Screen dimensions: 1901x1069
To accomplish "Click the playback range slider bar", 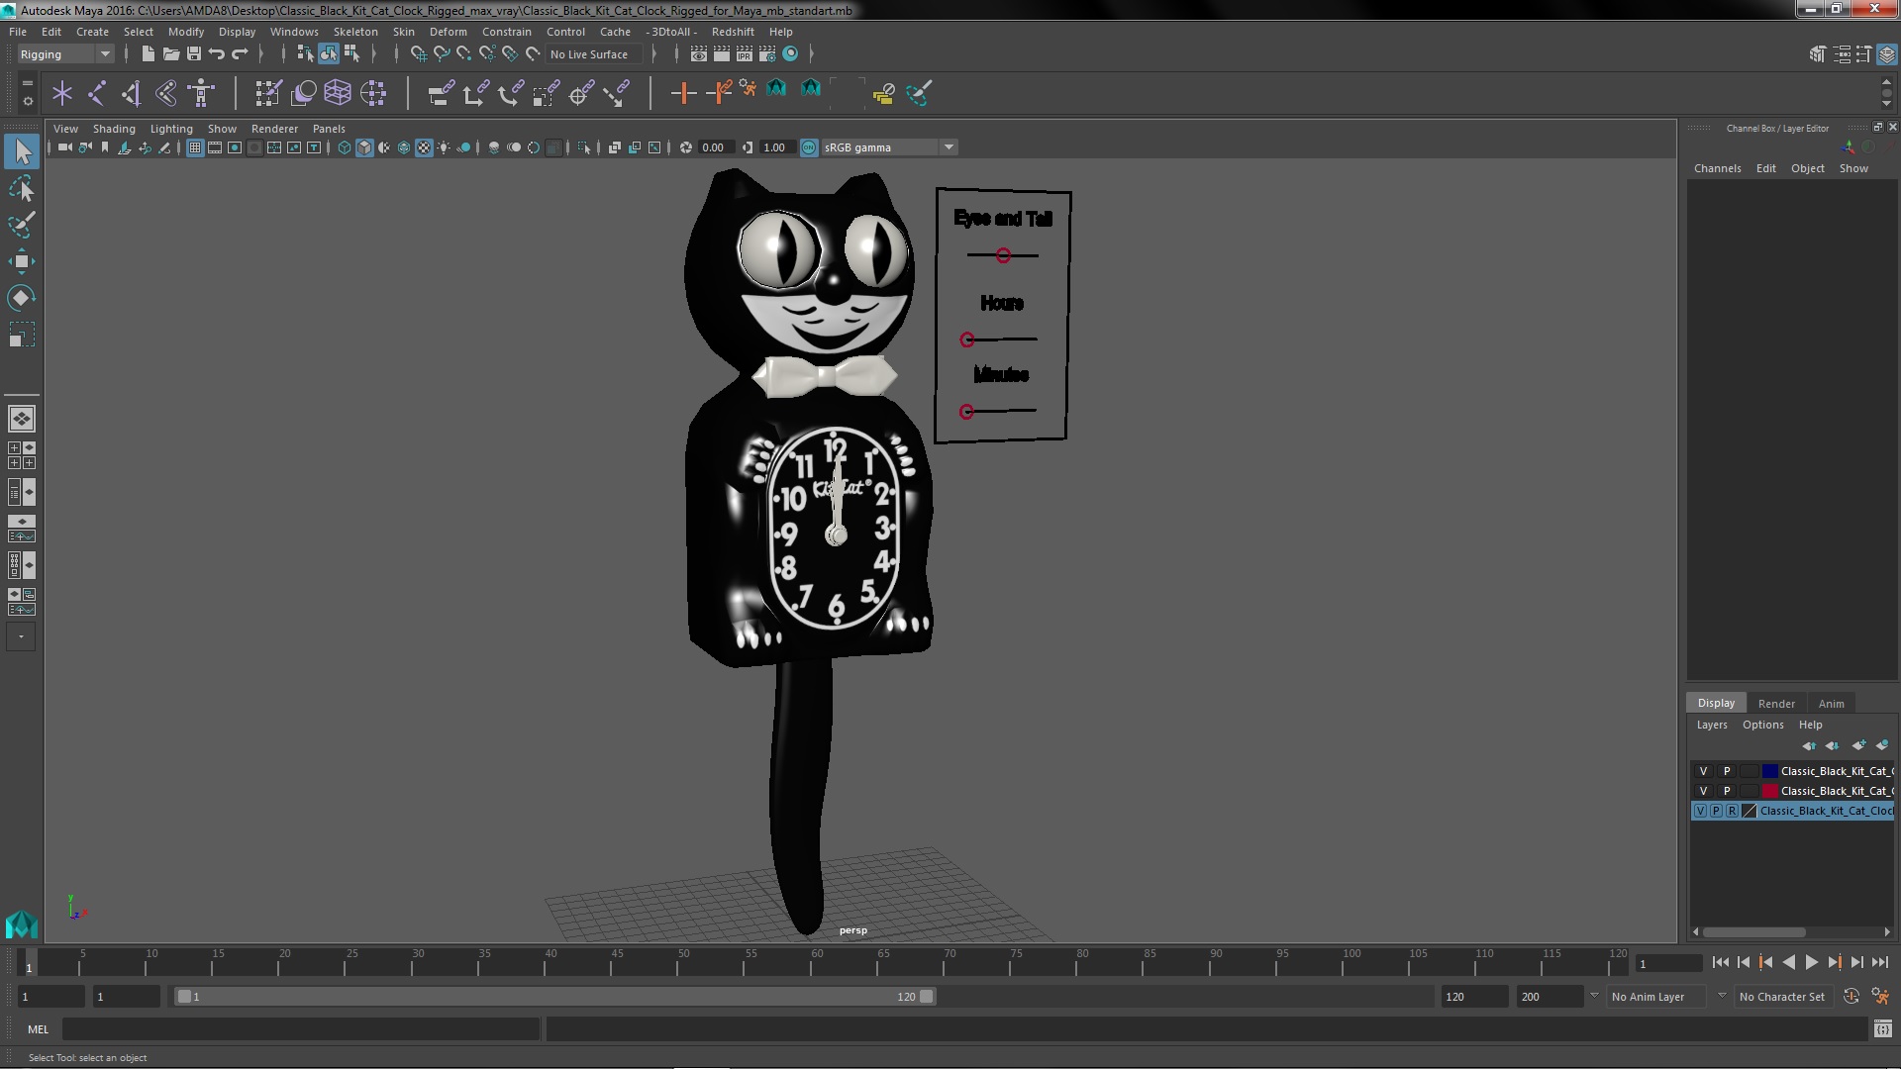I will 554,997.
